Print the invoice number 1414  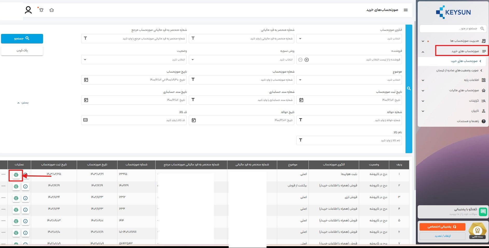coord(16,221)
